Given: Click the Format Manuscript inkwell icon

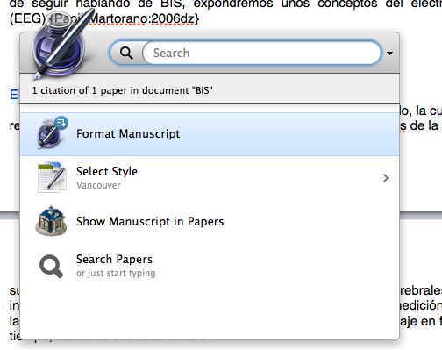Looking at the screenshot, I should [x=53, y=132].
